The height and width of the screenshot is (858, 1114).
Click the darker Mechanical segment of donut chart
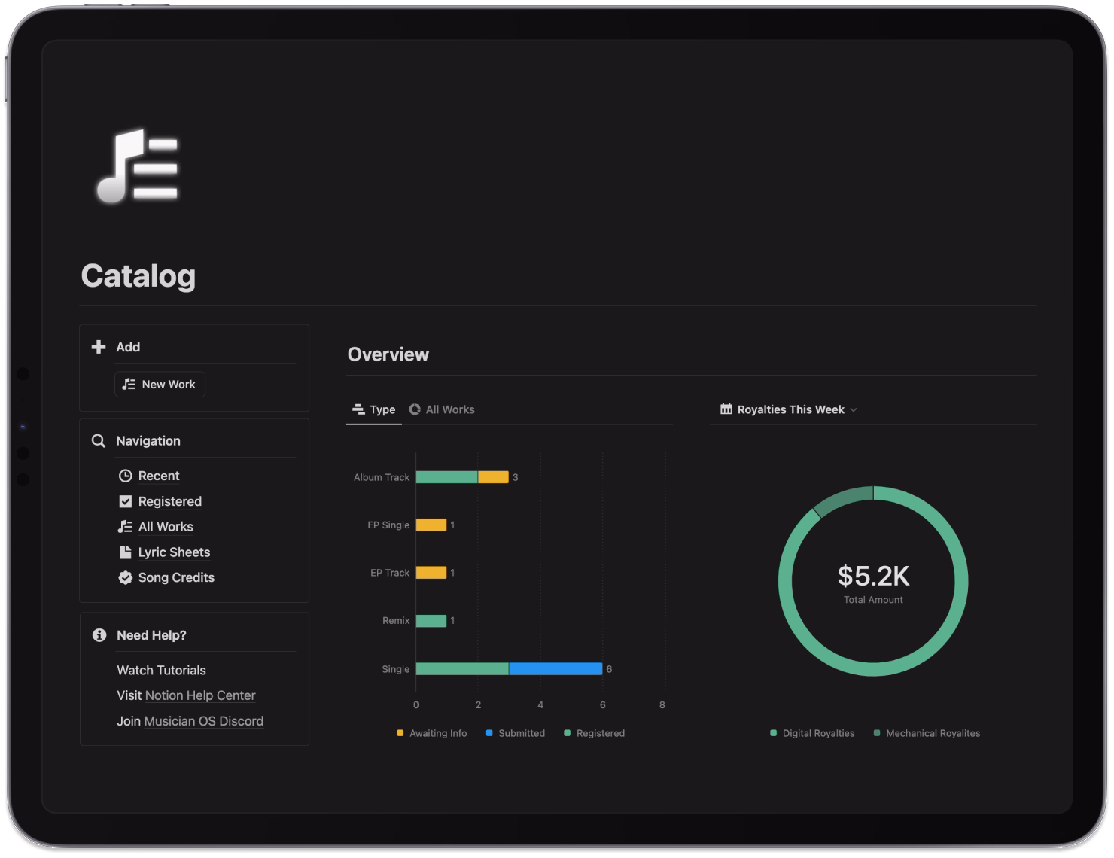[x=842, y=500]
